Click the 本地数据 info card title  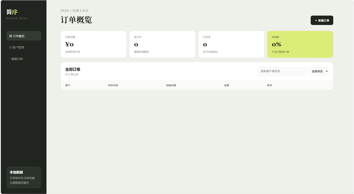(x=16, y=172)
